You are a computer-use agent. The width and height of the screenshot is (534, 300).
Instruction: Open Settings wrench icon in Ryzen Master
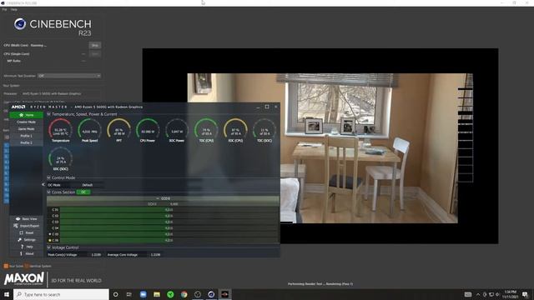click(x=19, y=240)
